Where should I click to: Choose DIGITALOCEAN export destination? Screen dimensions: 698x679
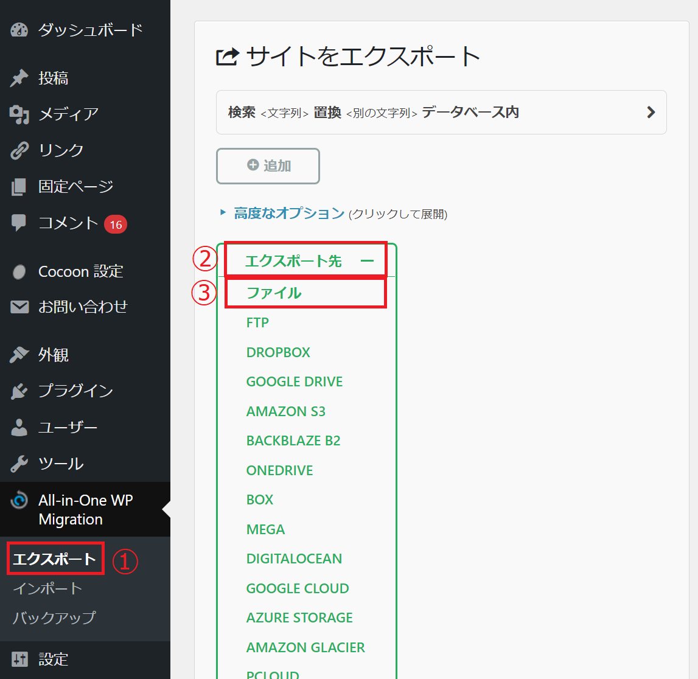point(294,559)
